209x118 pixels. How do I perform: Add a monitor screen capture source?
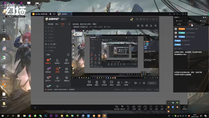89,83
